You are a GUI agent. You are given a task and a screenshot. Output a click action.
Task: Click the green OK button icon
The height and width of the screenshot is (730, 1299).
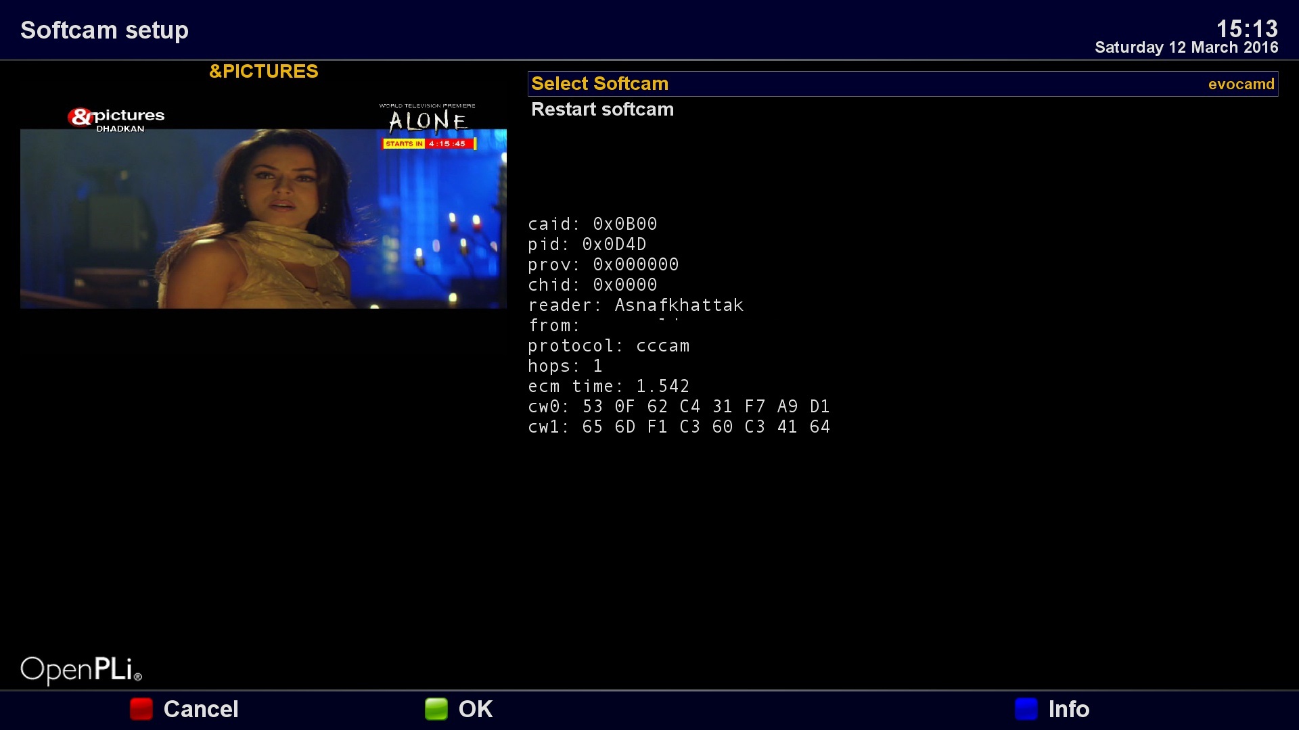click(x=436, y=709)
